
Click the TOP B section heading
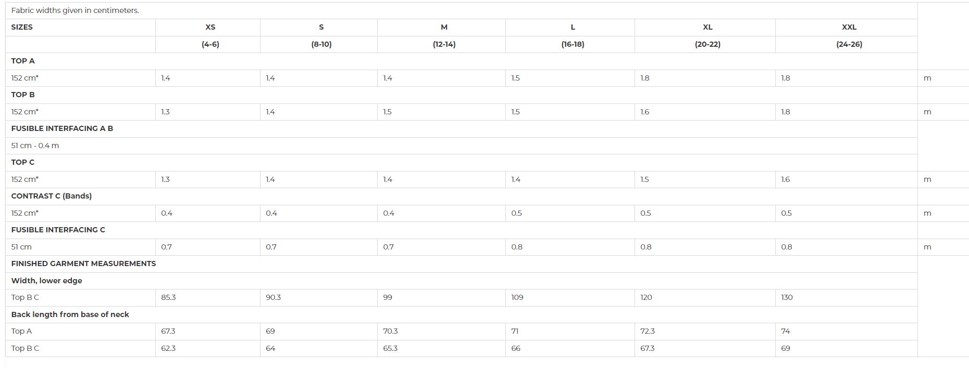point(23,95)
